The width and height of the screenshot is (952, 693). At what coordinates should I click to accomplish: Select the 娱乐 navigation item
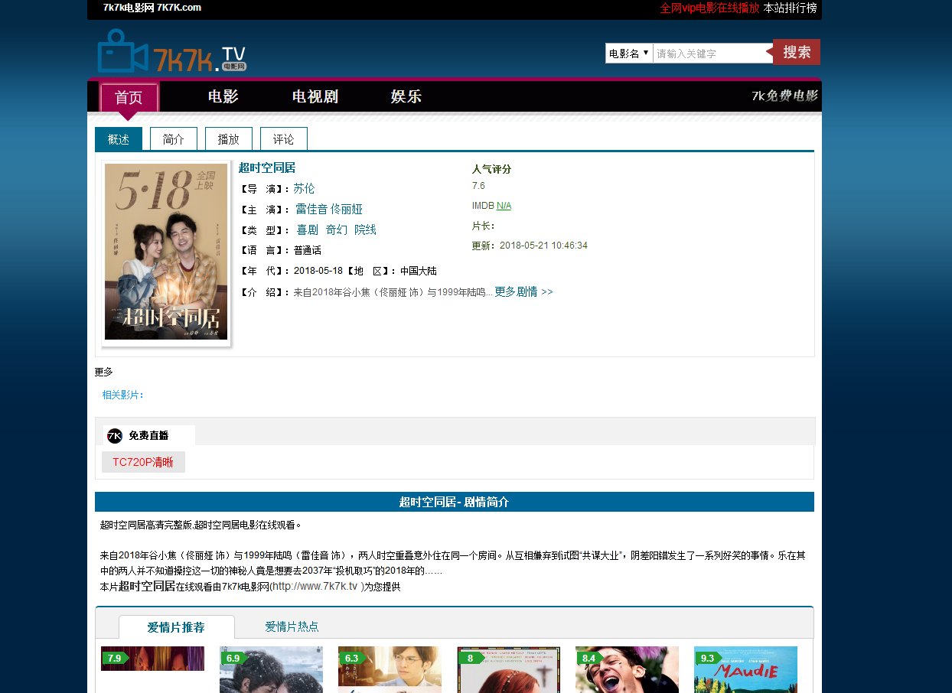click(x=406, y=97)
